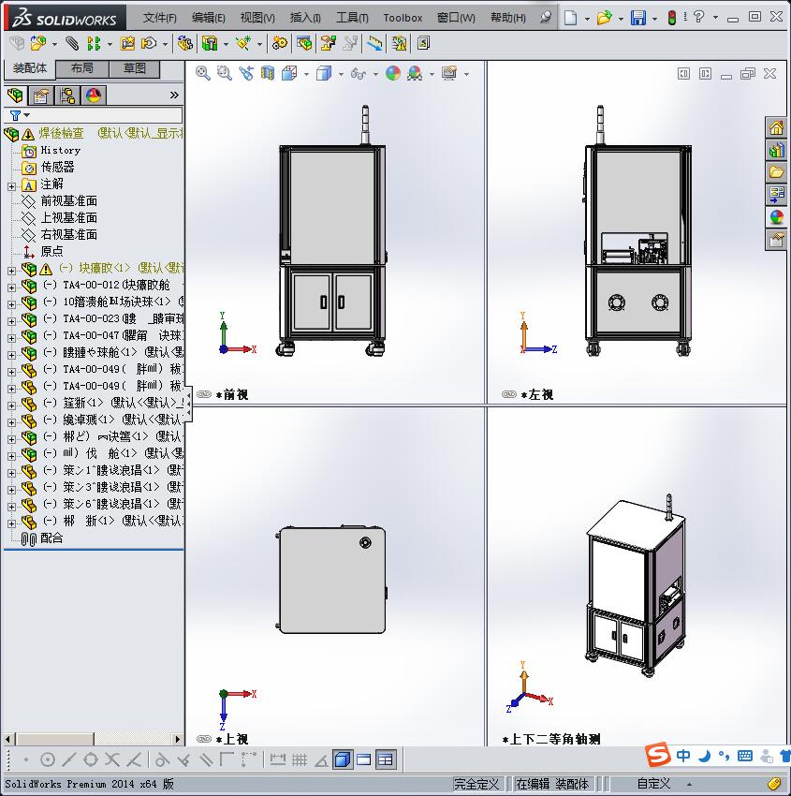The width and height of the screenshot is (791, 796).
Task: Click the Previous View icon
Action: click(246, 73)
